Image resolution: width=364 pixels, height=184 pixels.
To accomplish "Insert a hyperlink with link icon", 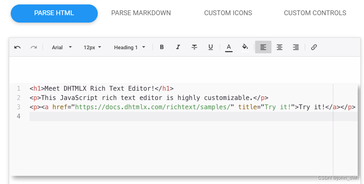I will [x=314, y=47].
